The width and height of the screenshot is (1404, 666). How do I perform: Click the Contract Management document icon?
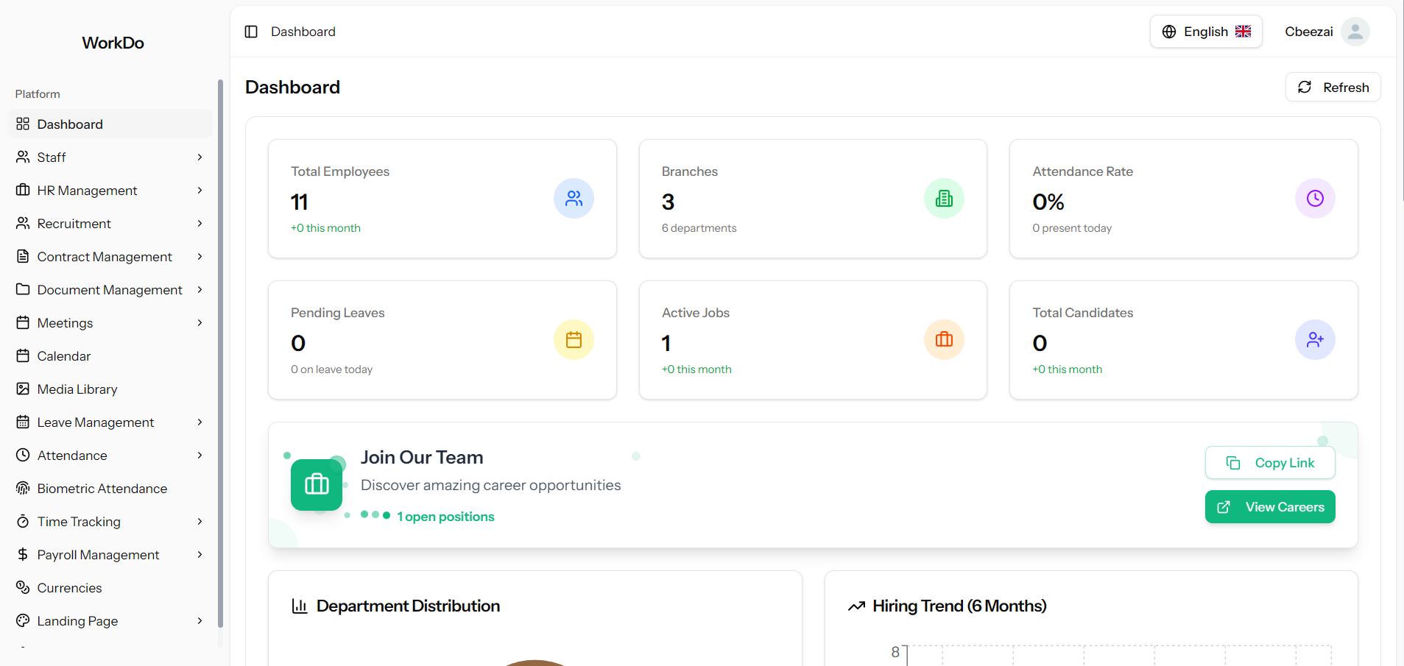point(23,256)
